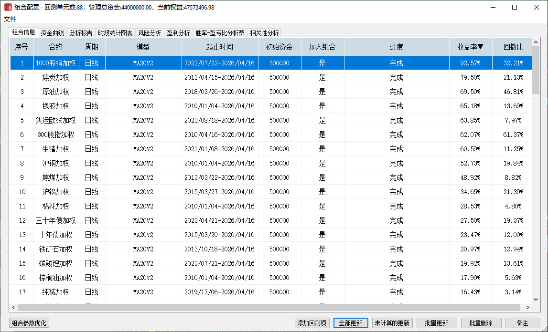Click the 添加回测项 button
Viewport: 548px width, 332px height.
point(312,323)
